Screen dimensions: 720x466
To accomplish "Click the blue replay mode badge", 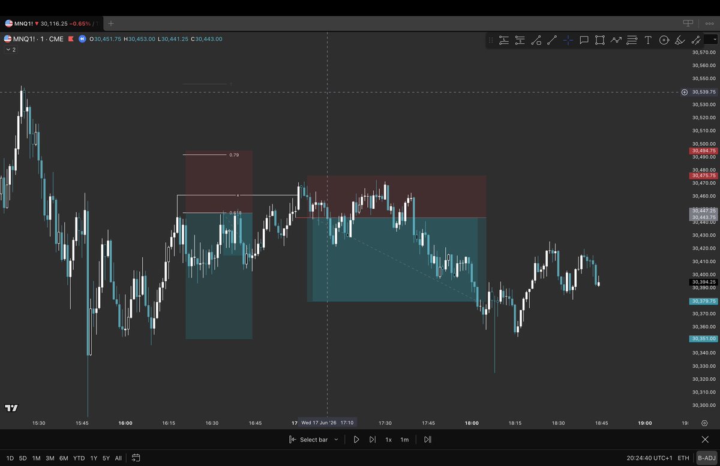I will (82, 39).
